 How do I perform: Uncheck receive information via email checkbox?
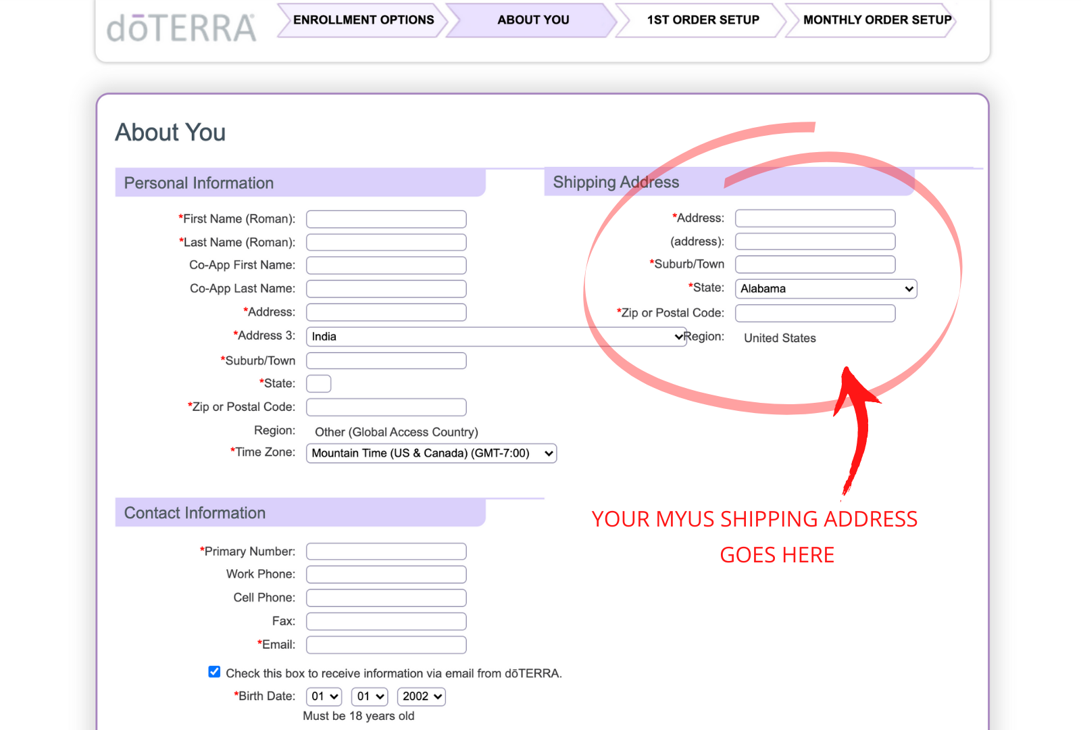tap(214, 672)
